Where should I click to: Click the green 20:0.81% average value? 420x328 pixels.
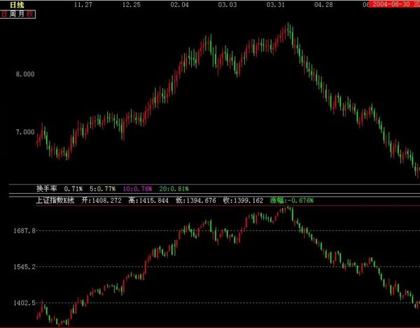point(174,189)
